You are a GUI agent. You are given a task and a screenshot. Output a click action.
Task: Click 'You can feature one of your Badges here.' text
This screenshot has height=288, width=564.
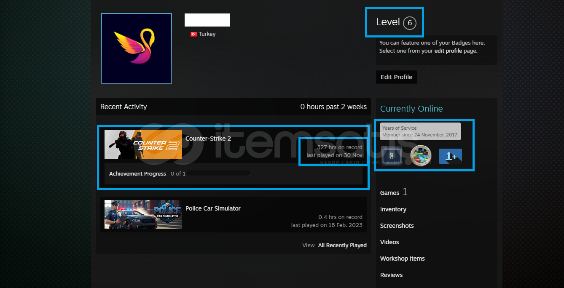point(432,43)
